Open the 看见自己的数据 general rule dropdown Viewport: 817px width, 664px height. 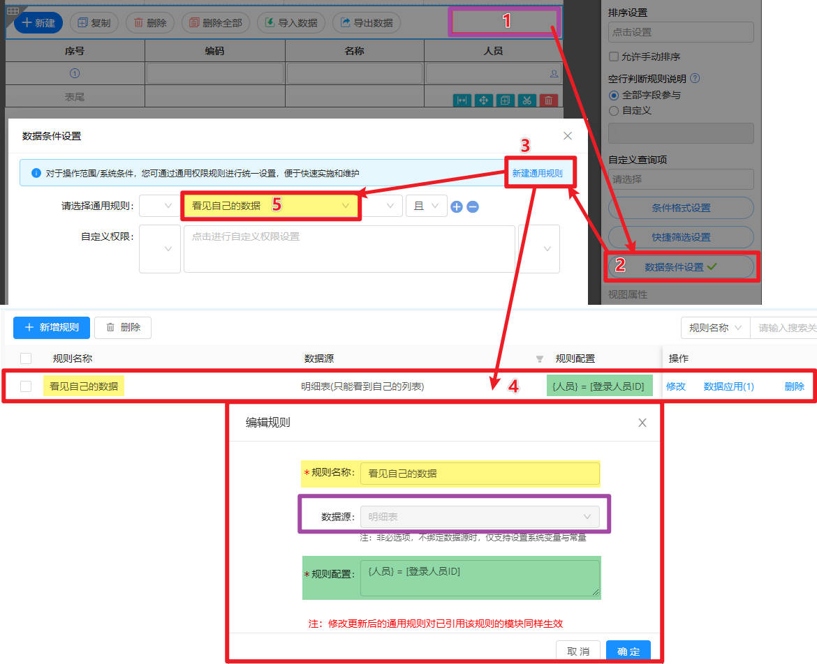pos(270,206)
